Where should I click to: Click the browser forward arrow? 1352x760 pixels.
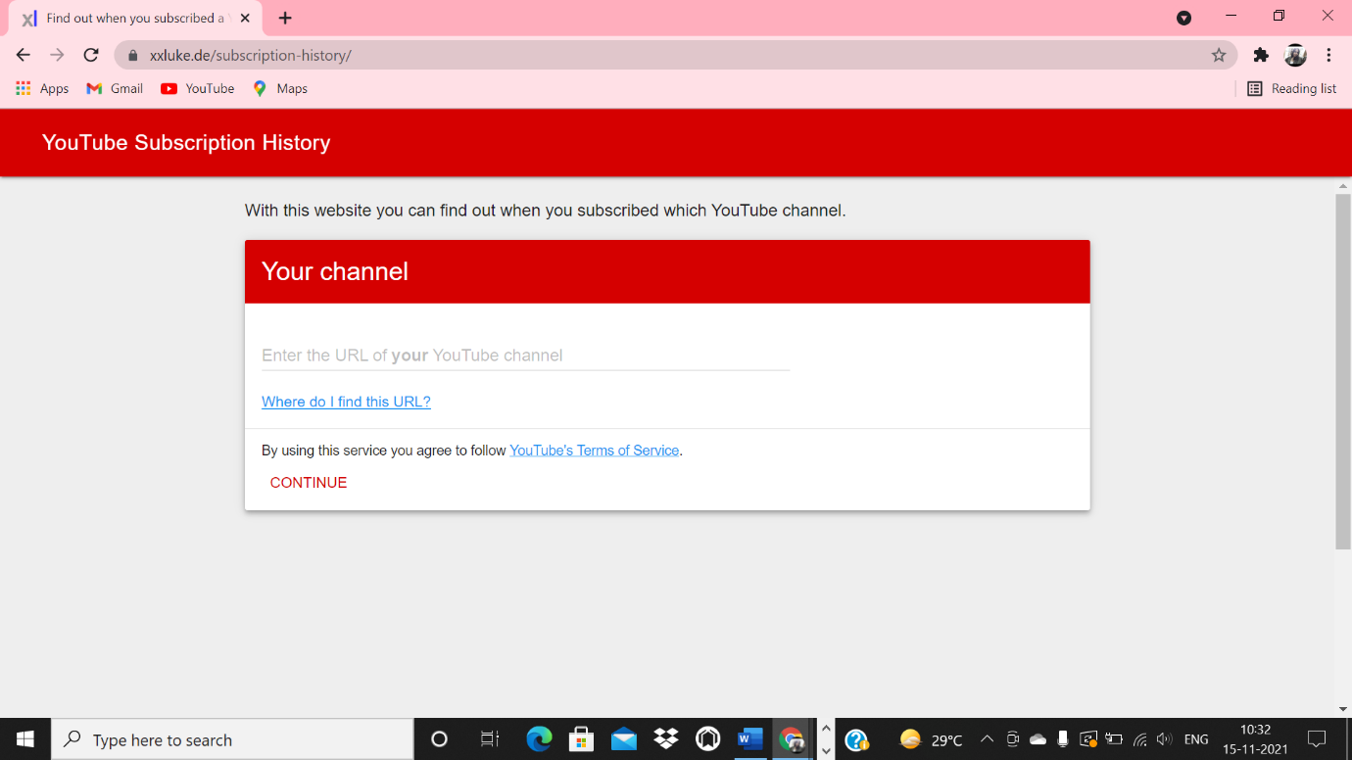click(x=57, y=55)
